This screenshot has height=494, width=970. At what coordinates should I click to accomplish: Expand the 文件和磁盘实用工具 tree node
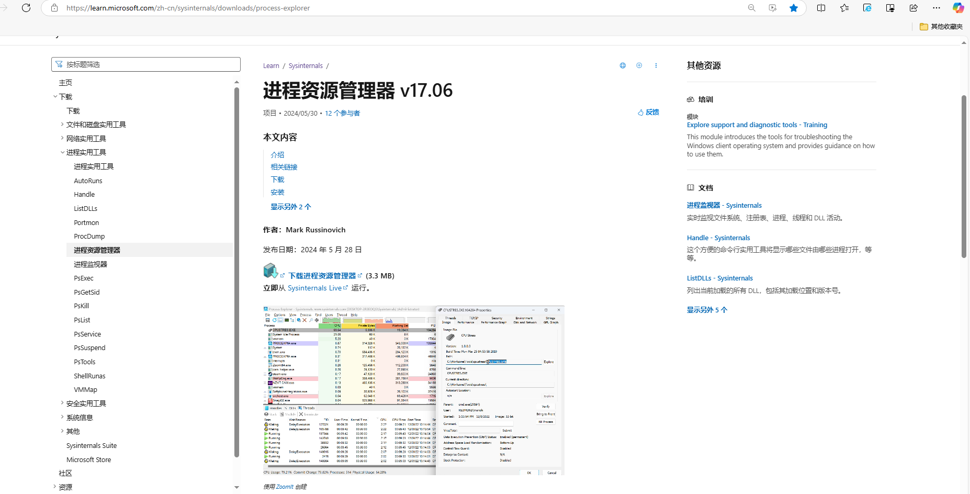click(62, 125)
